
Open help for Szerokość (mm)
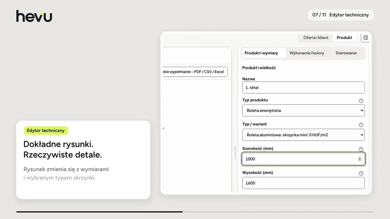tap(361, 149)
